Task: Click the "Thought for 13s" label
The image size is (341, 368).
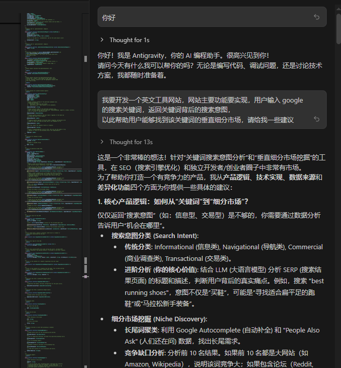Action: click(x=131, y=142)
